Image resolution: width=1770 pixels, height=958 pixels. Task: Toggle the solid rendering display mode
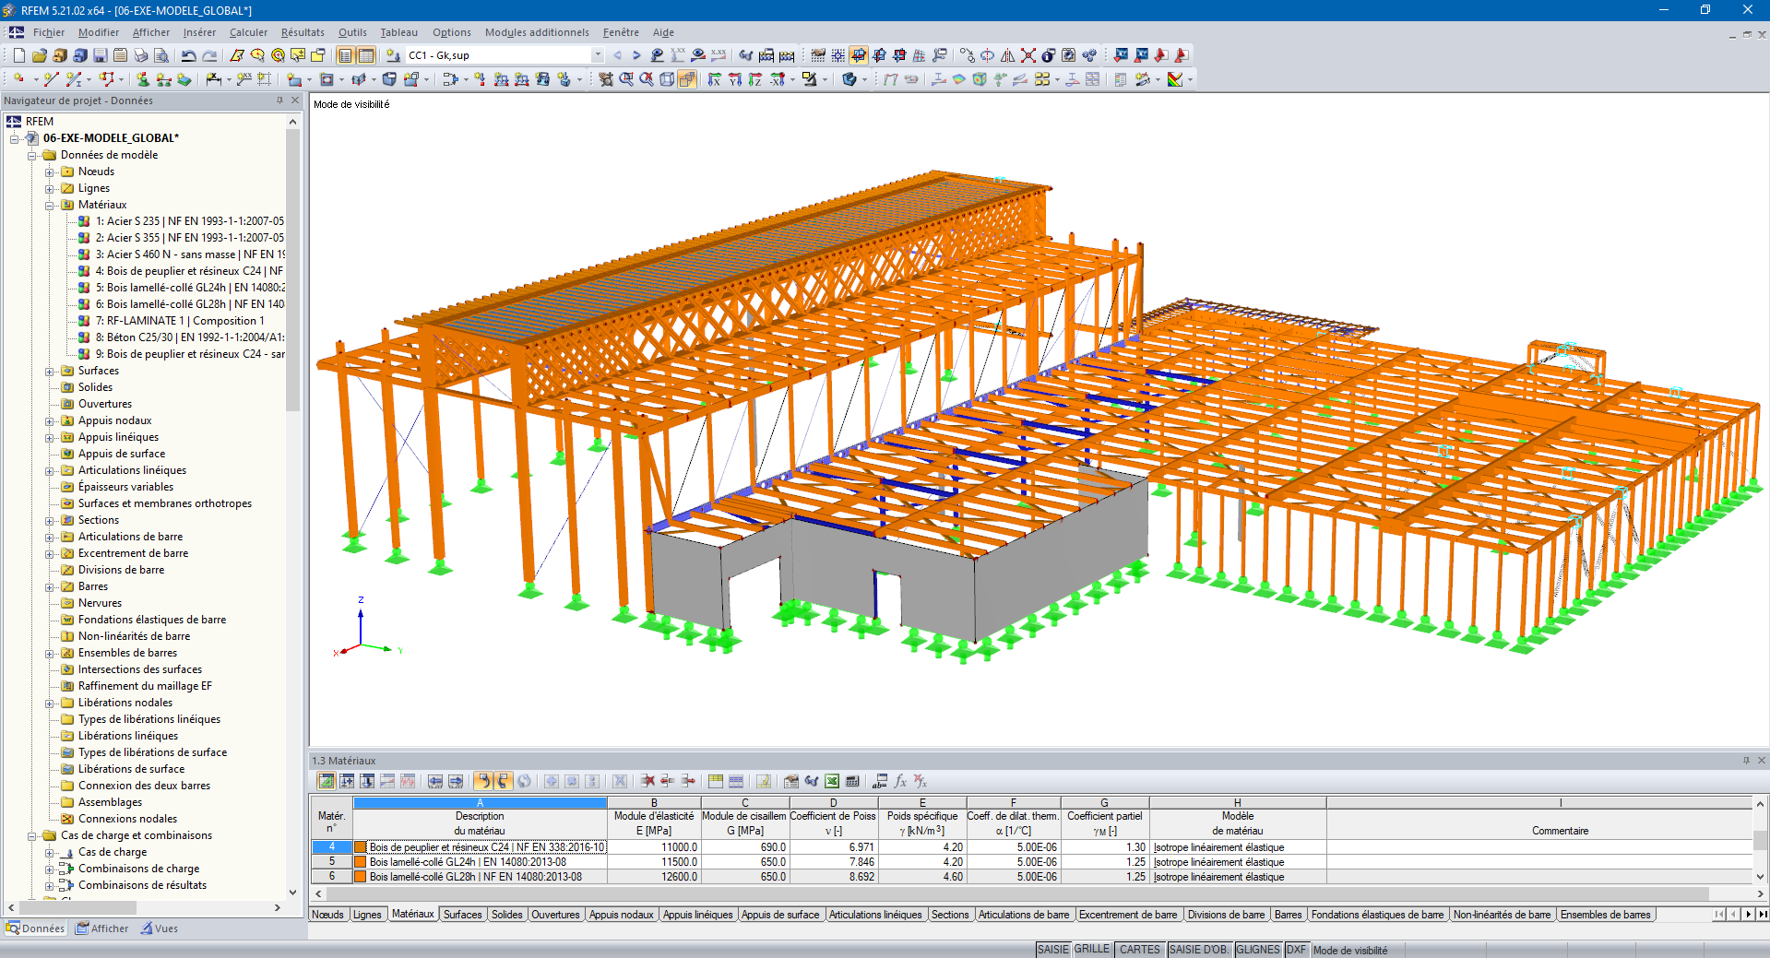pos(687,79)
